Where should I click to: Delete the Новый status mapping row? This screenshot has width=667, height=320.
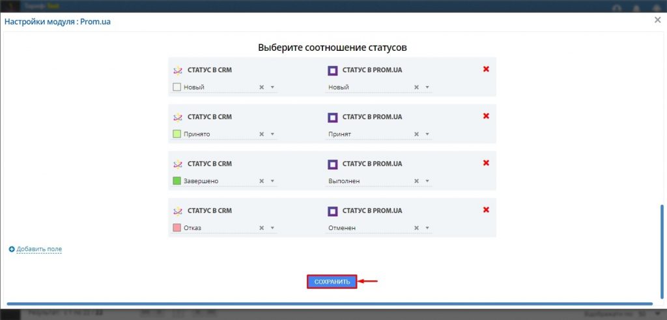pos(486,69)
